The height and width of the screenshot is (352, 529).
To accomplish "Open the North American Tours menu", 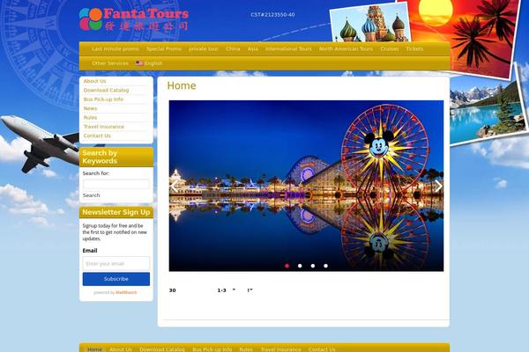I will point(346,49).
